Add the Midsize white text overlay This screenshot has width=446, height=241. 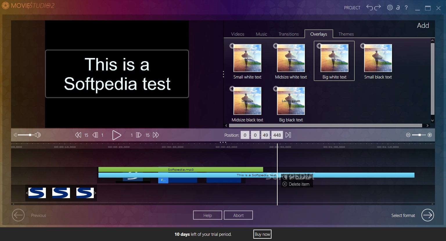point(276,46)
